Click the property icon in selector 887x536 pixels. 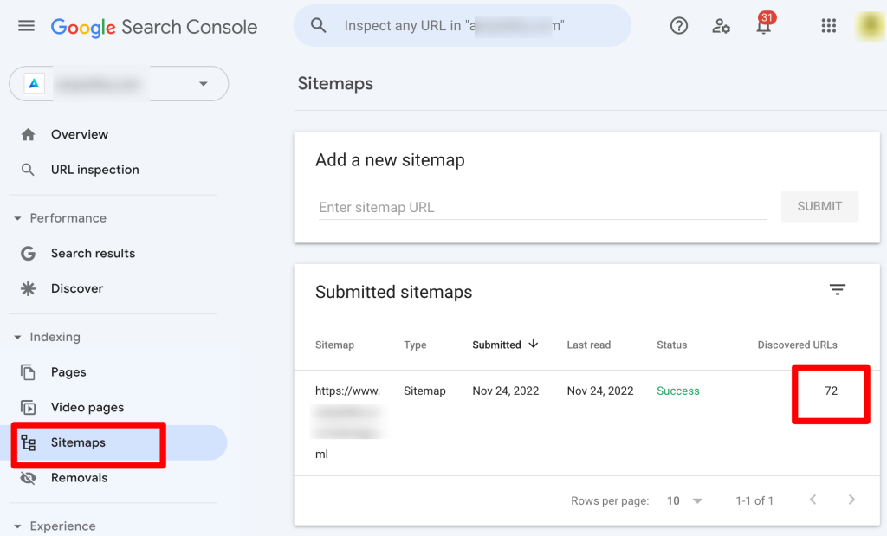(x=35, y=84)
